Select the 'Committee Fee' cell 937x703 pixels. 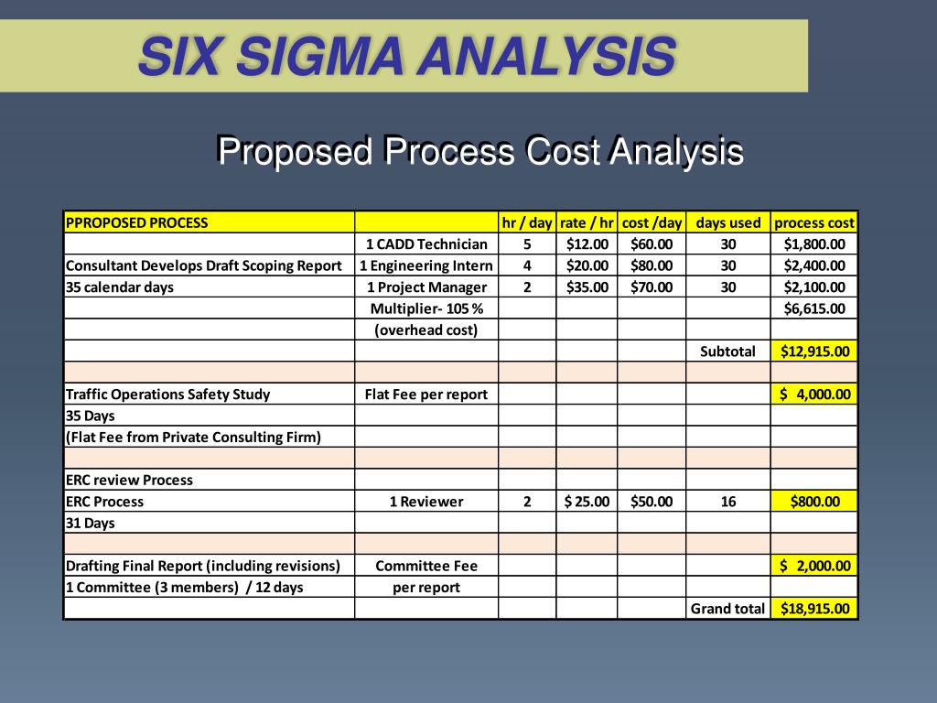pos(426,566)
